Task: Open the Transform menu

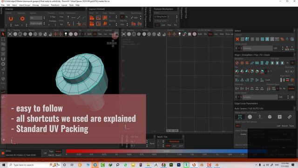Action: point(55,5)
